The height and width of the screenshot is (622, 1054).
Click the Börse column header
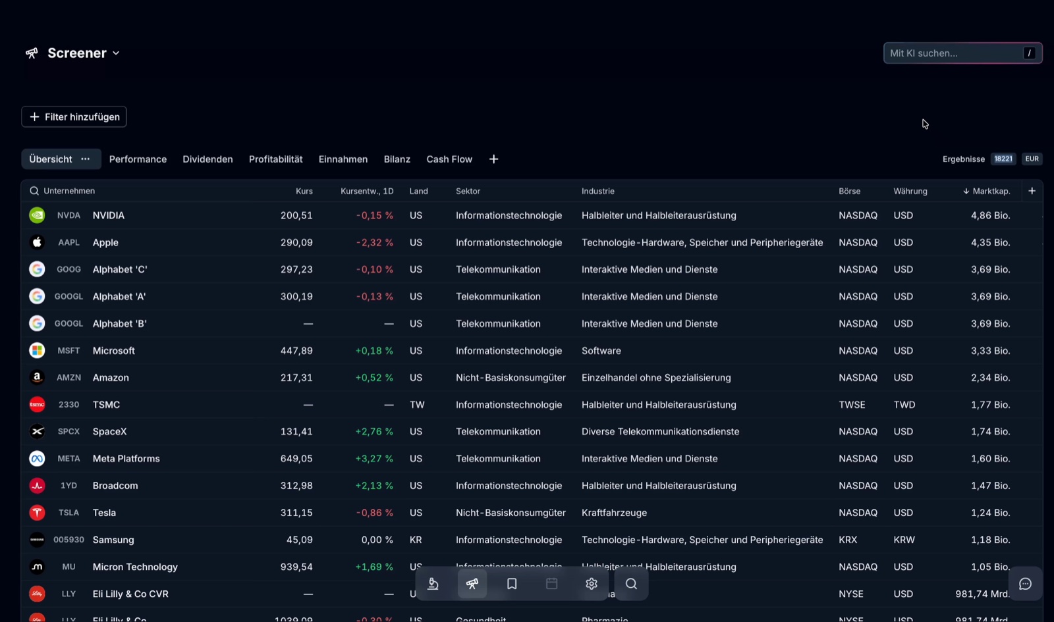click(850, 191)
